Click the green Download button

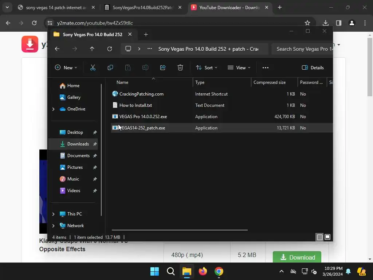297,257
